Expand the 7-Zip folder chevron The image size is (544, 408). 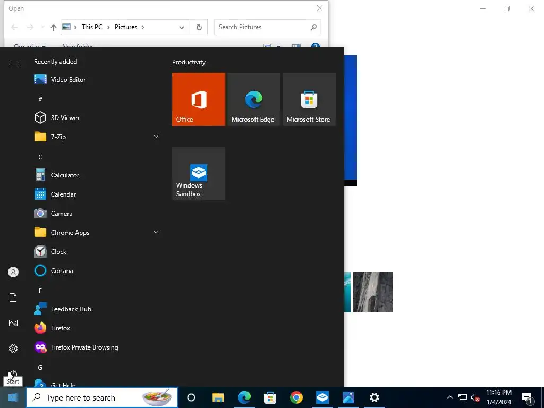[x=156, y=137]
